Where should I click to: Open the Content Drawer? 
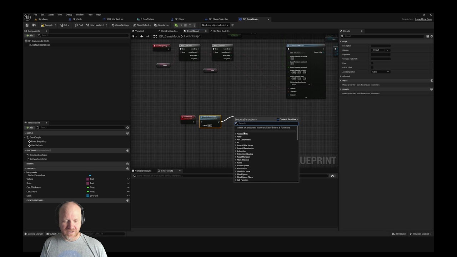click(x=34, y=234)
